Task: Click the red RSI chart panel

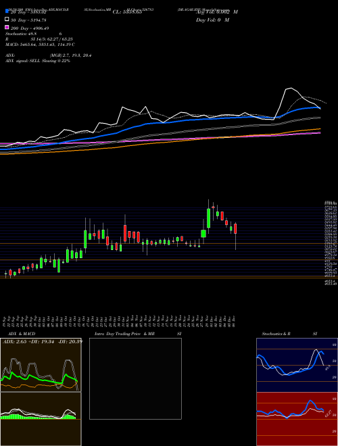Action: pyautogui.click(x=297, y=419)
